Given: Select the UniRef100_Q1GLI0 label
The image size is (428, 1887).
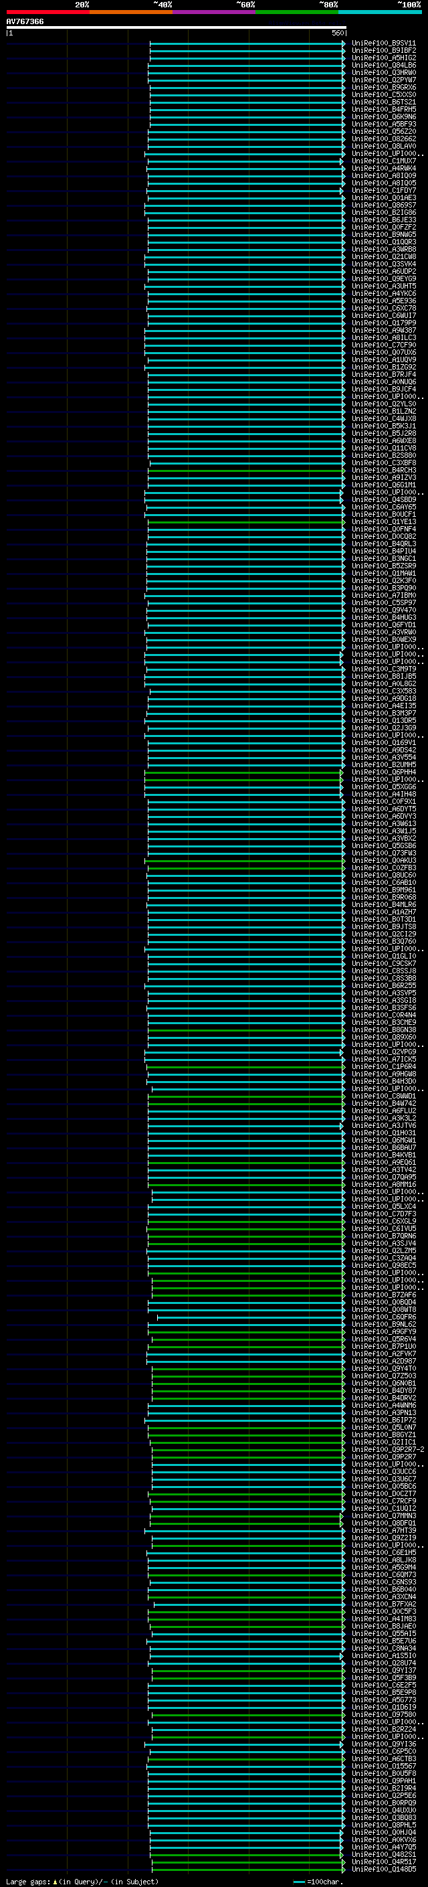Looking at the screenshot, I should click(x=384, y=956).
